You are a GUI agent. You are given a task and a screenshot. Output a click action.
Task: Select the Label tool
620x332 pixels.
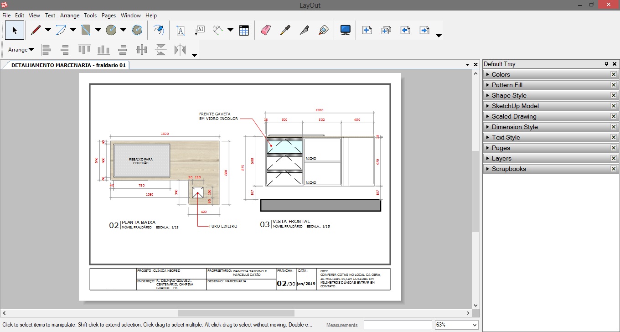[200, 30]
